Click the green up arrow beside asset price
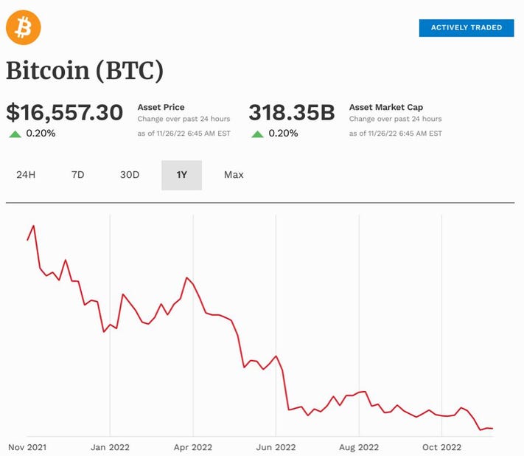 pos(15,134)
